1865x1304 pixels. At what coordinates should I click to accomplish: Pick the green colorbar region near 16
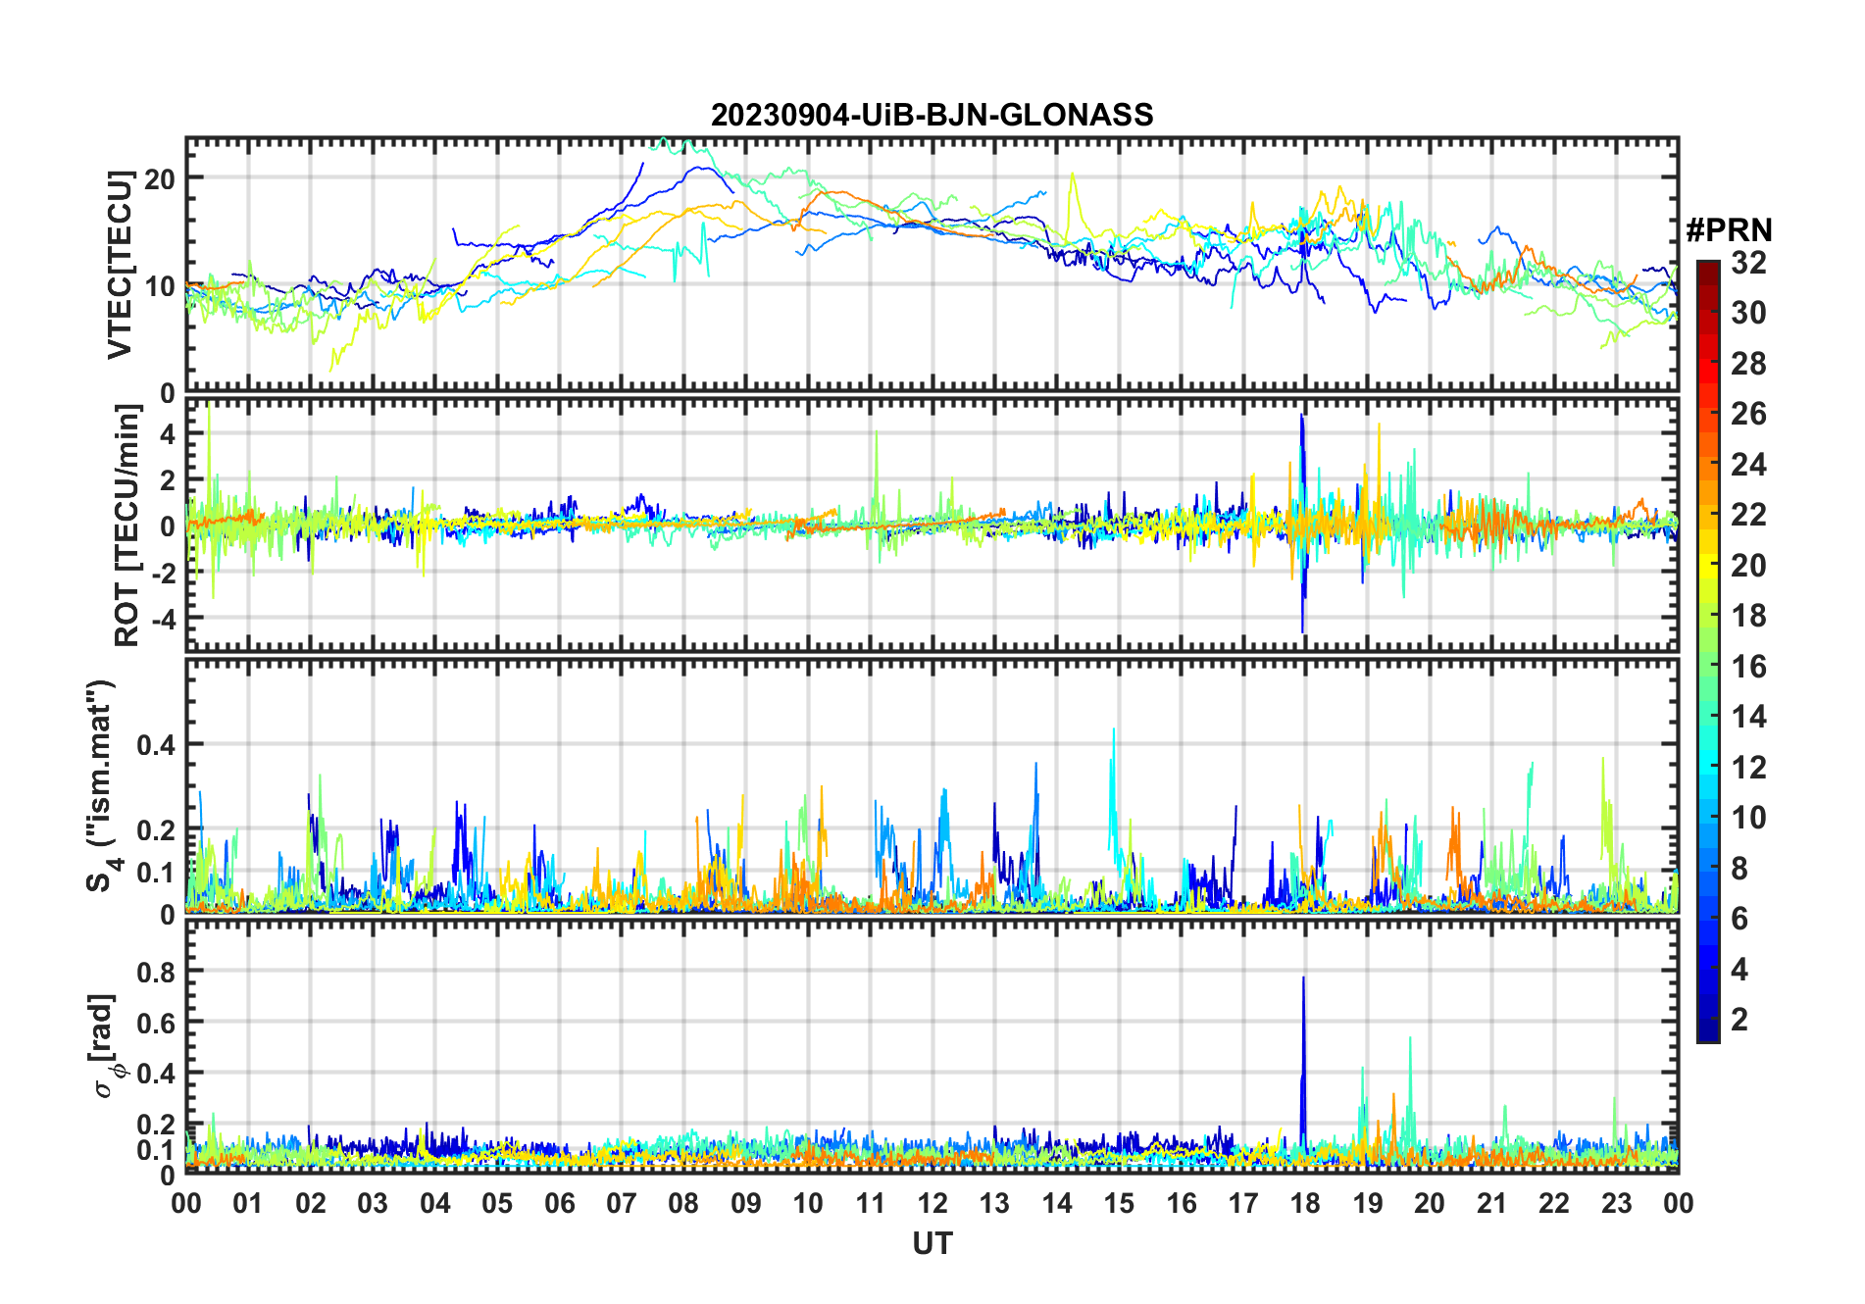pyautogui.click(x=1707, y=667)
